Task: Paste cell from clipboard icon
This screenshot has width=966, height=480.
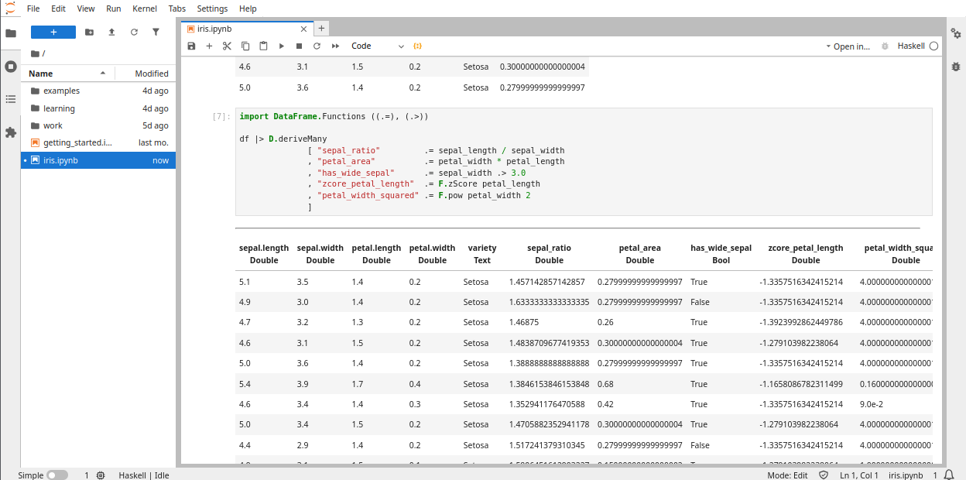Action: pos(263,46)
